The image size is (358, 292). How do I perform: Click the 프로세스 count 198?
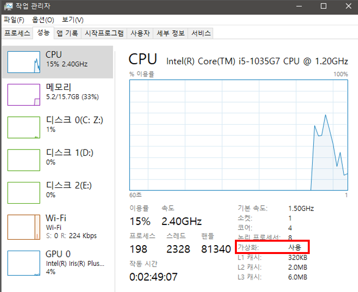(138, 249)
